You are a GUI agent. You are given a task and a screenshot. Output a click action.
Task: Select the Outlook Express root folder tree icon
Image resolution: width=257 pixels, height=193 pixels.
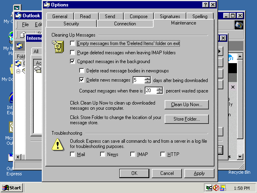point(18,64)
